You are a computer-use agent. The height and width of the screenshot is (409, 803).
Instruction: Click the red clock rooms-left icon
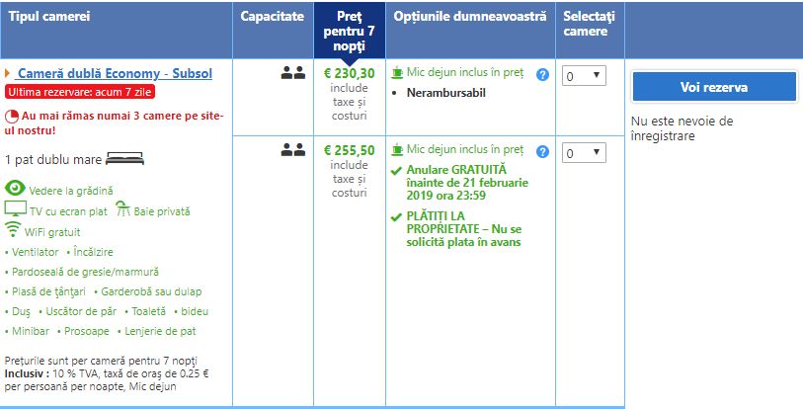pos(11,116)
